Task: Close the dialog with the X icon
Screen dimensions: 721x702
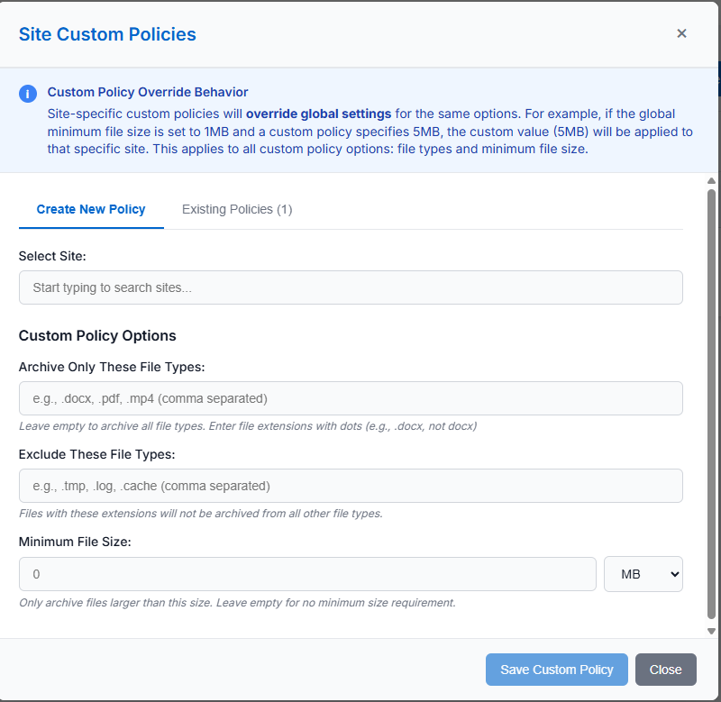Action: (681, 33)
